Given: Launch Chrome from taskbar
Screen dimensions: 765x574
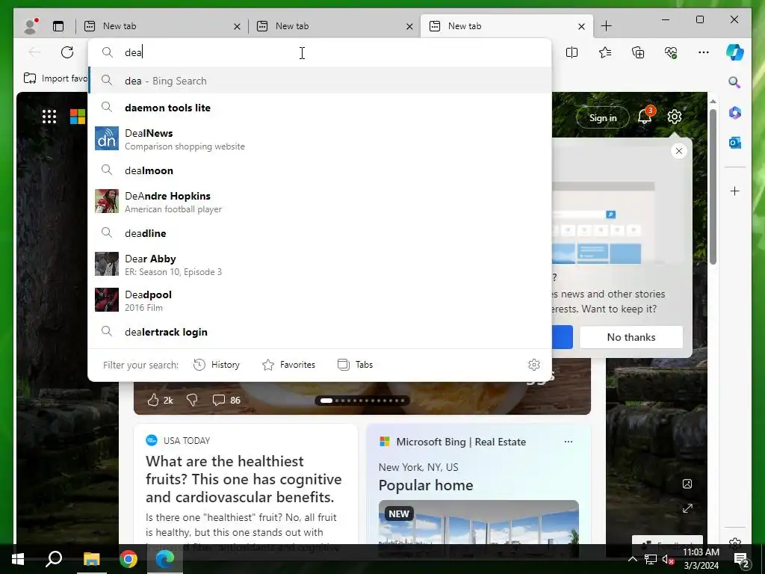Looking at the screenshot, I should [x=128, y=559].
